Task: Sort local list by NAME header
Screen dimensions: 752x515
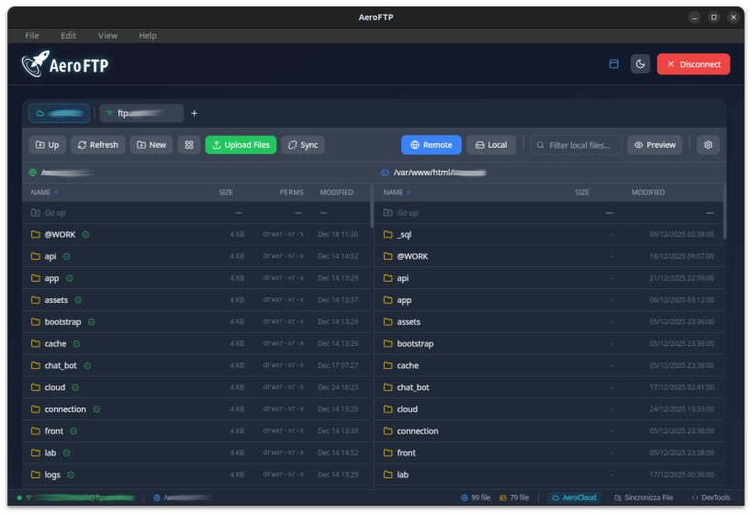Action: (x=397, y=192)
